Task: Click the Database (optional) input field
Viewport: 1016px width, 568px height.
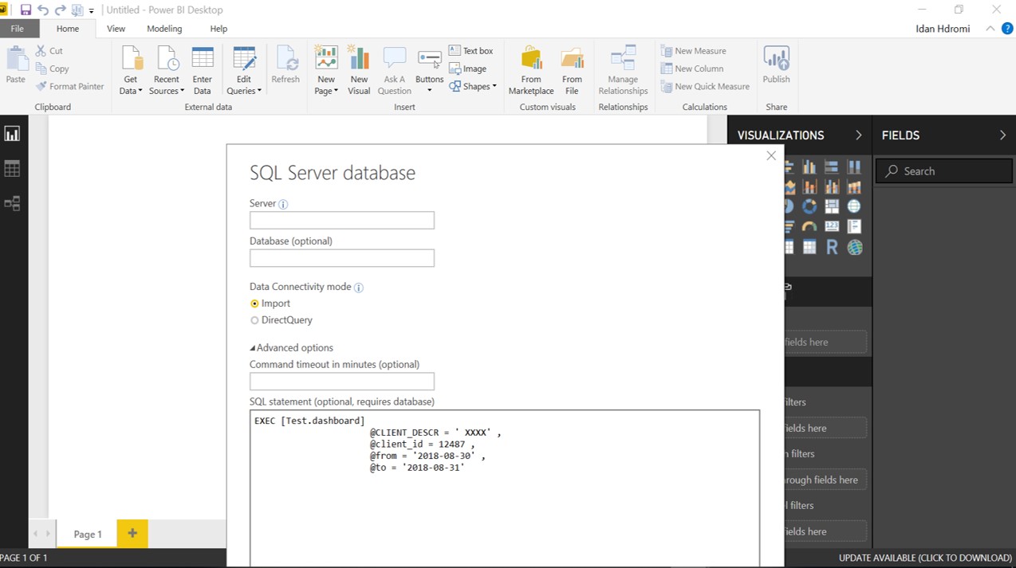Action: pos(342,258)
